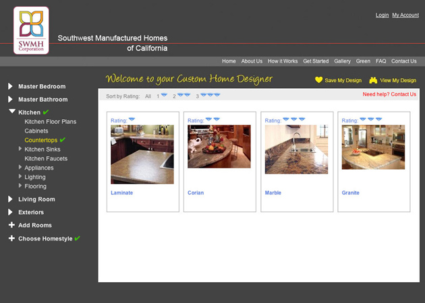Select Lighting label in sidebar
This screenshot has height=303, width=425.
pyautogui.click(x=35, y=177)
